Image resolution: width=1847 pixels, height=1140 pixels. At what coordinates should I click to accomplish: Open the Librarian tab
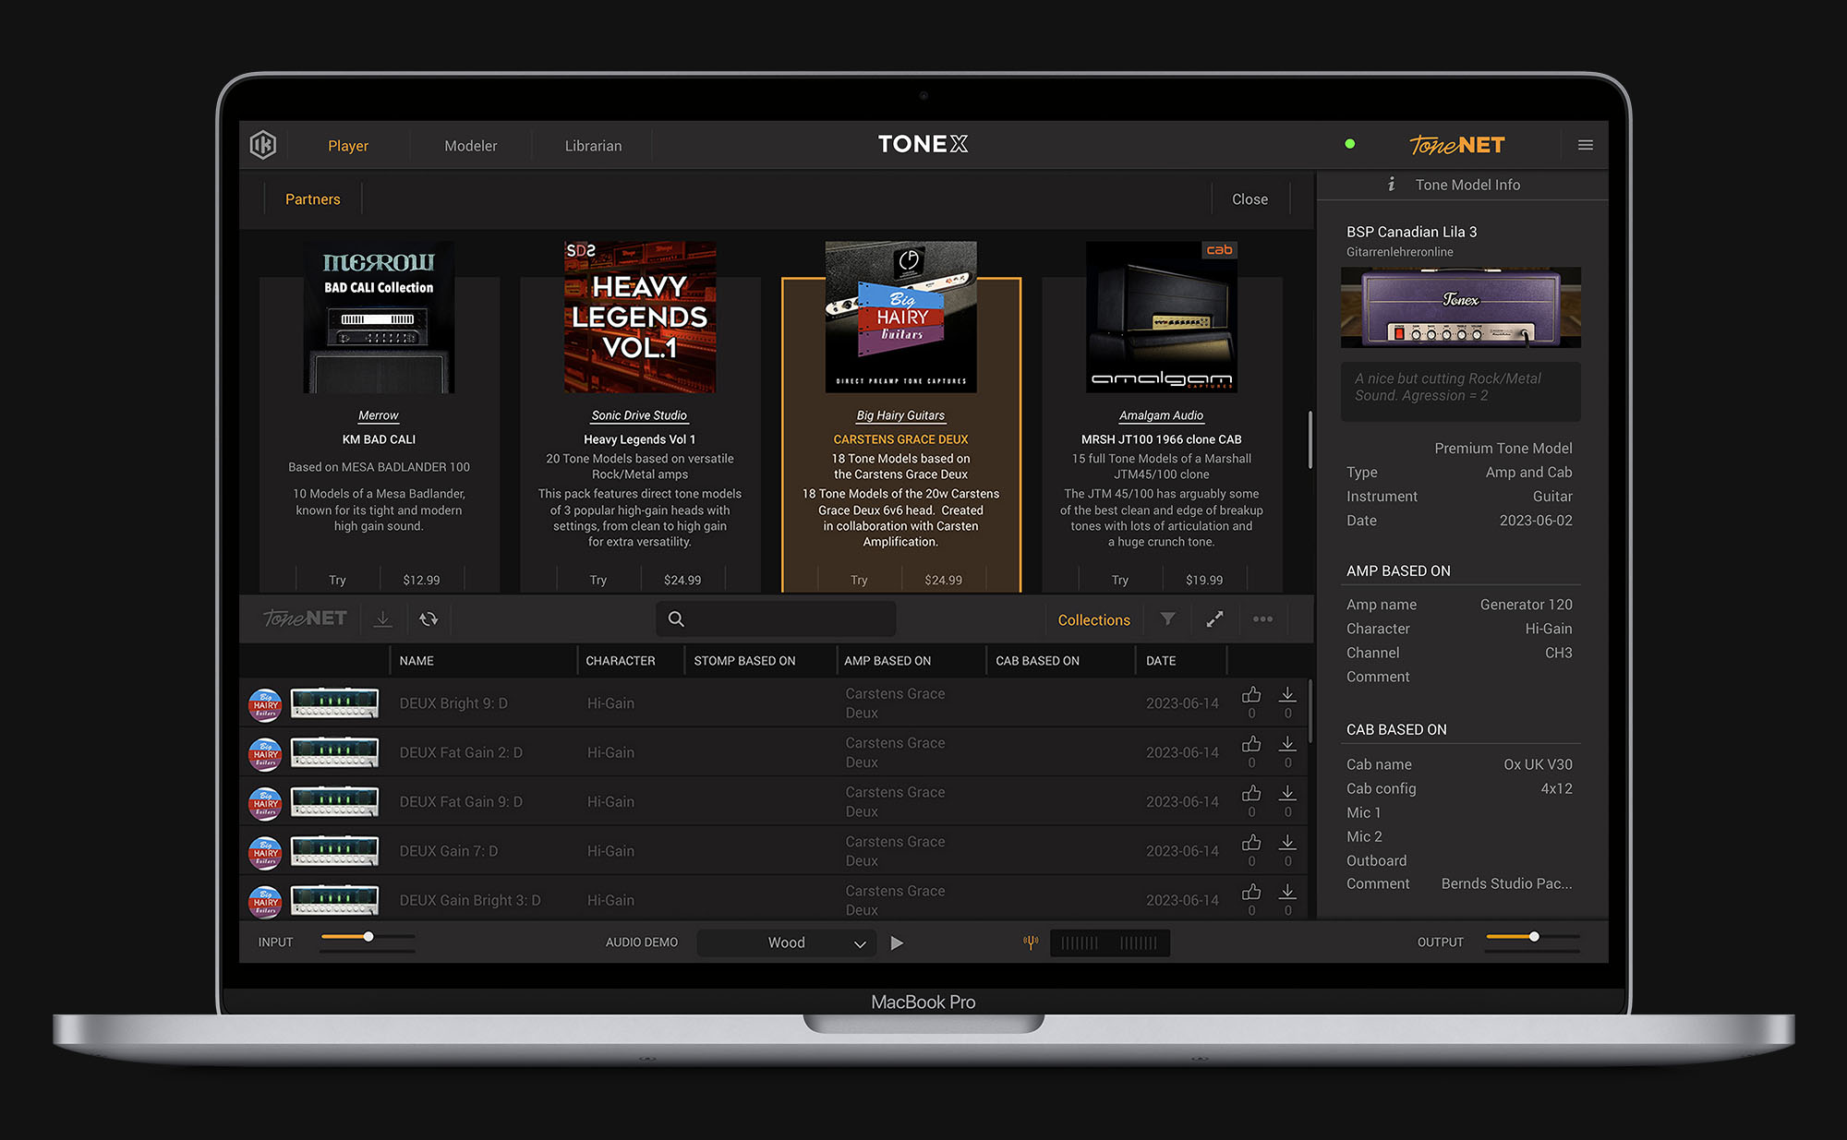click(593, 145)
